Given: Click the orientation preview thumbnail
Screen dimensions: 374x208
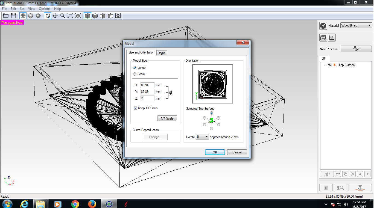Looking at the screenshot, I should coord(212,84).
